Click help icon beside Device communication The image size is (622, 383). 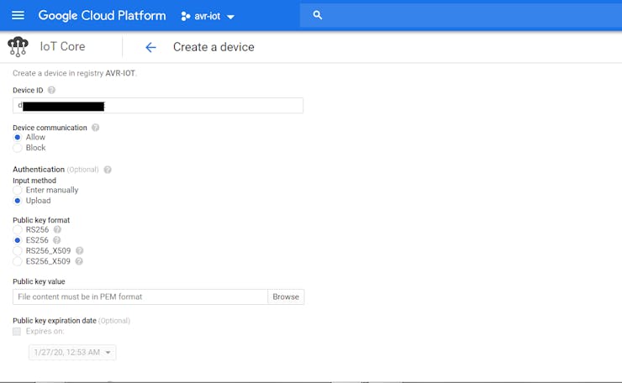pyautogui.click(x=95, y=128)
